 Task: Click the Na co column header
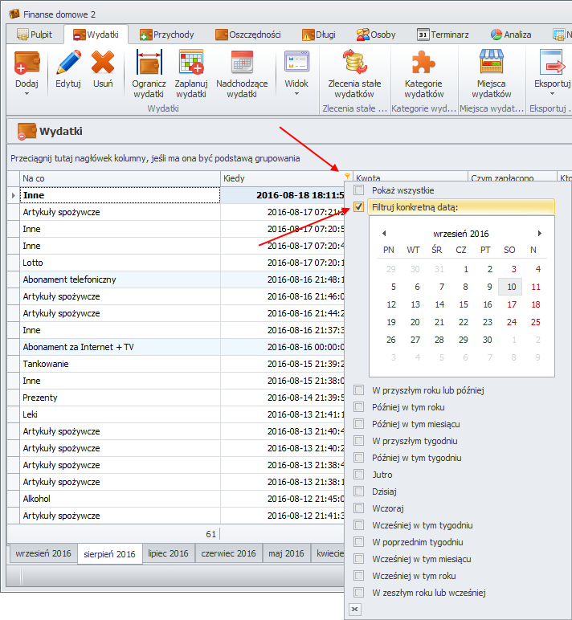pyautogui.click(x=112, y=178)
